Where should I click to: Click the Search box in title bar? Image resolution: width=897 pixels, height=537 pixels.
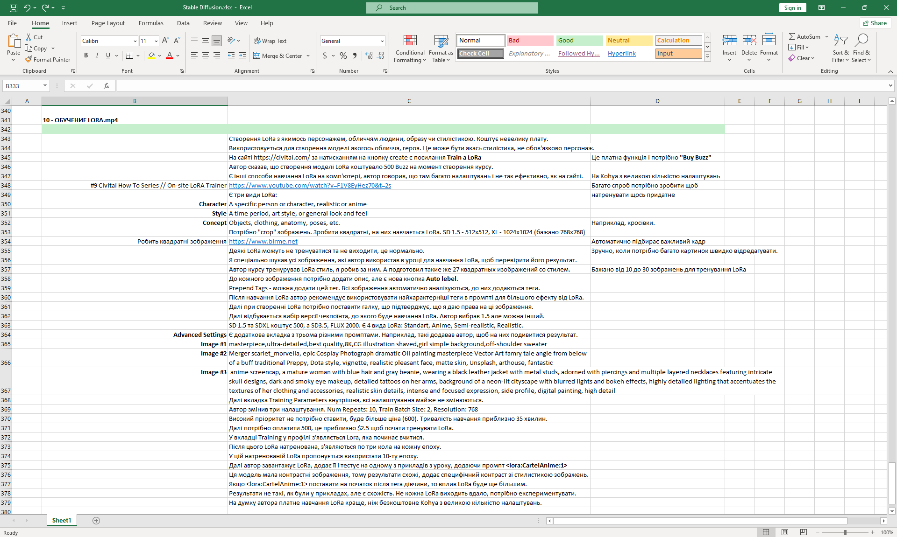click(452, 7)
